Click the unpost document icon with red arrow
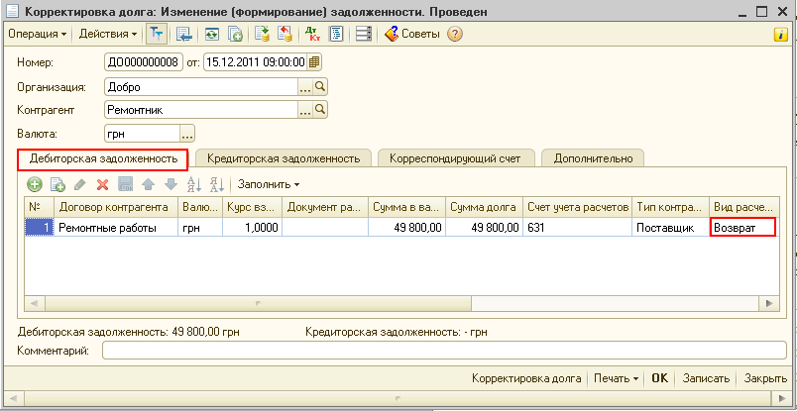This screenshot has height=411, width=797. pos(285,34)
